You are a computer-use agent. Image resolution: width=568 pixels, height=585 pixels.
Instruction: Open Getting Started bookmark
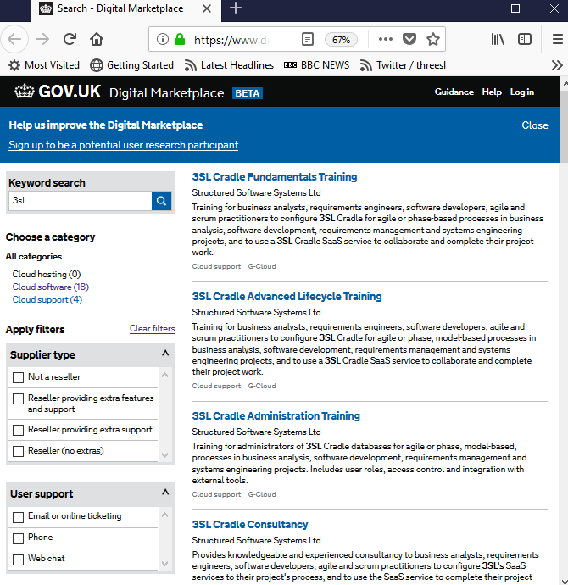(132, 65)
